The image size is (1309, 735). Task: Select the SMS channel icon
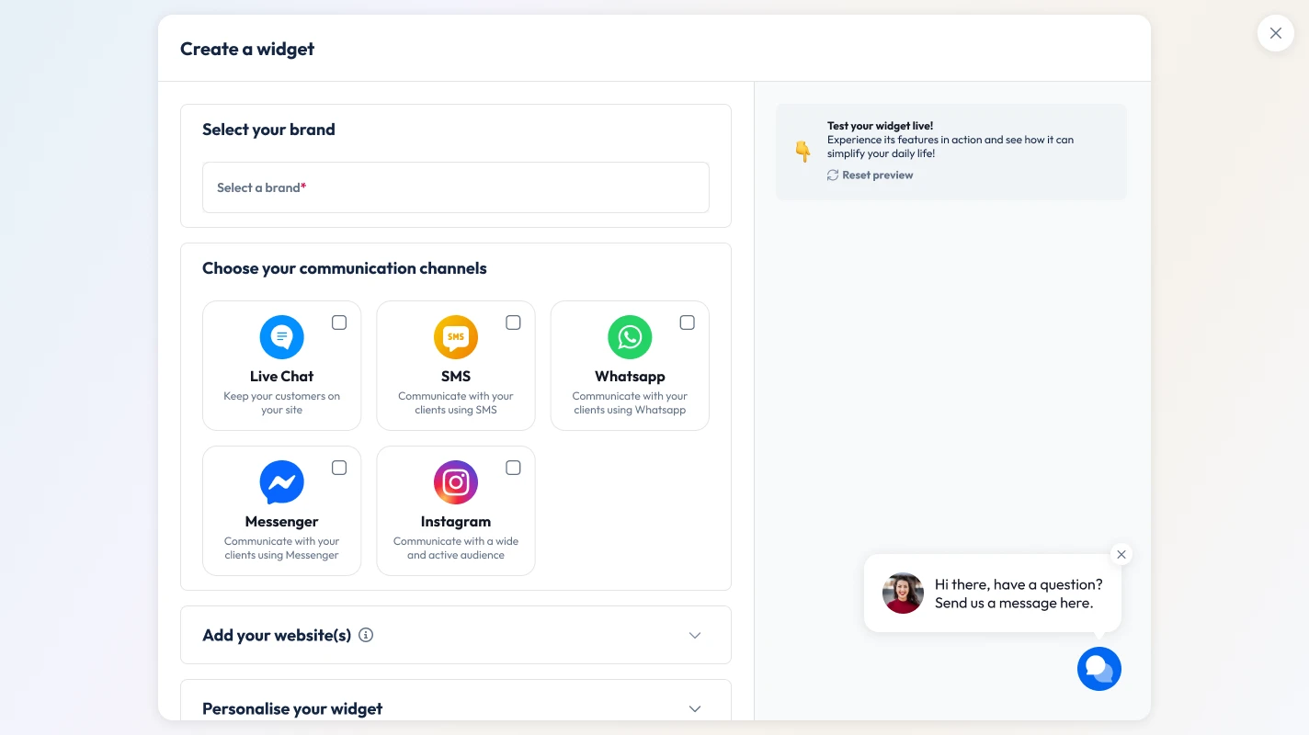[x=456, y=336]
